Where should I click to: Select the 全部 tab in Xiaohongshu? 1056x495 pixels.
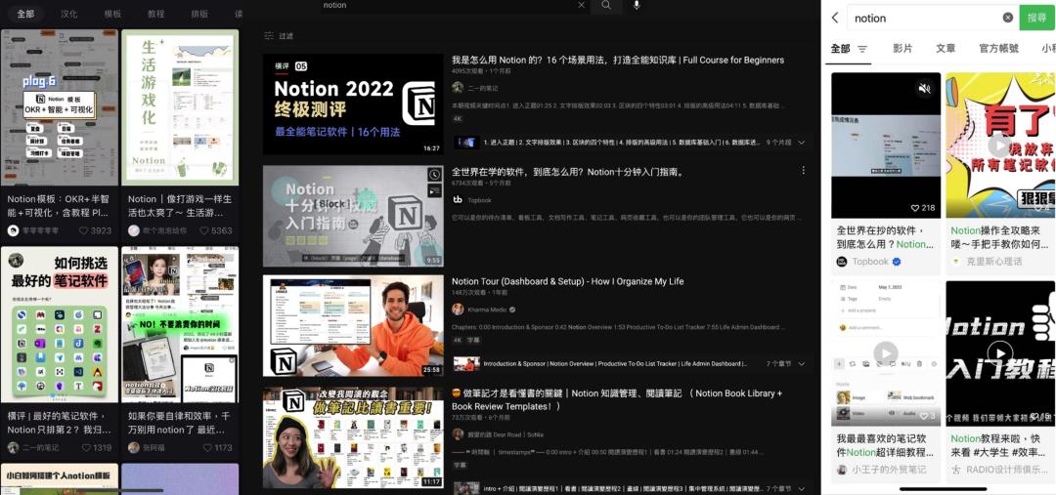pos(25,14)
